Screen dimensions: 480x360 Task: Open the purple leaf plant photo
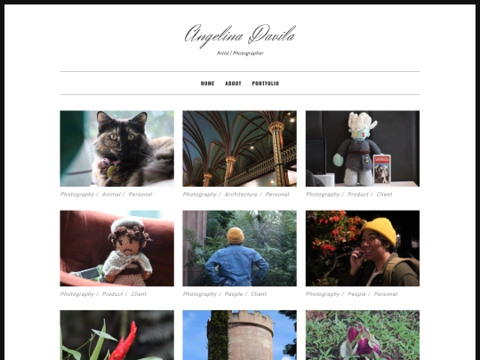(363, 335)
